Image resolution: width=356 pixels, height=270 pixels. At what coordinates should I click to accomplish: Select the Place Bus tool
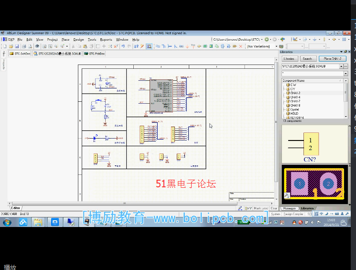[163, 46]
